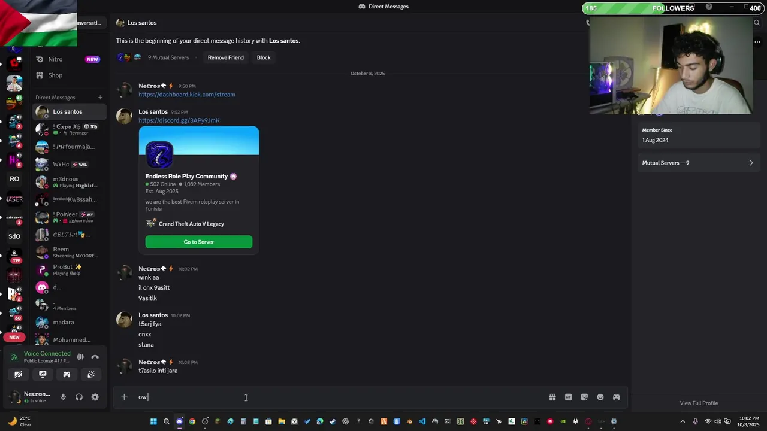Open DM with madara
767x431 pixels.
(x=70, y=323)
